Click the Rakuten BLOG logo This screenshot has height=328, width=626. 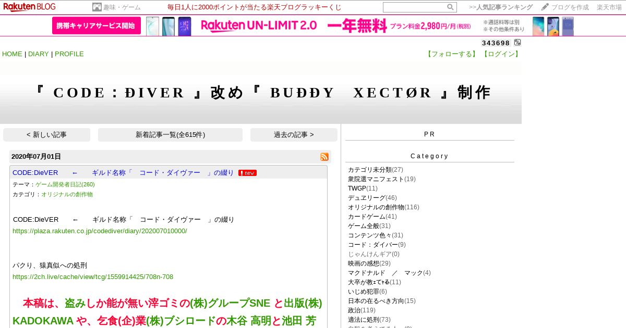[x=29, y=7]
